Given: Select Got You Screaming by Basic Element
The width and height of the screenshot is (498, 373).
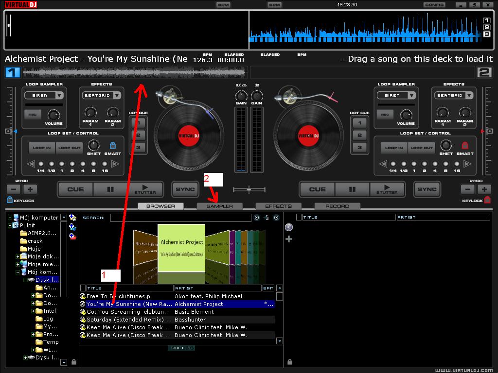Looking at the screenshot, I should (177, 312).
